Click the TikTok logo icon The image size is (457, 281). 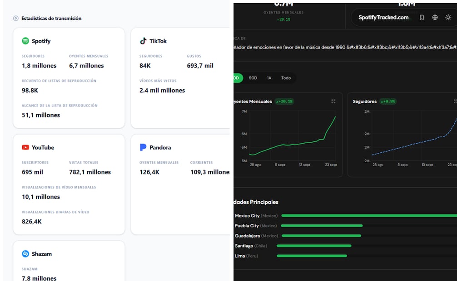(143, 41)
